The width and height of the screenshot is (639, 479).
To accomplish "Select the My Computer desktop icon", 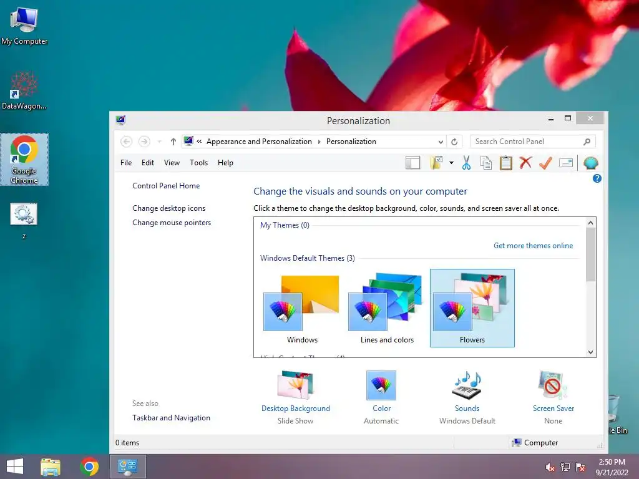I will 24,26.
